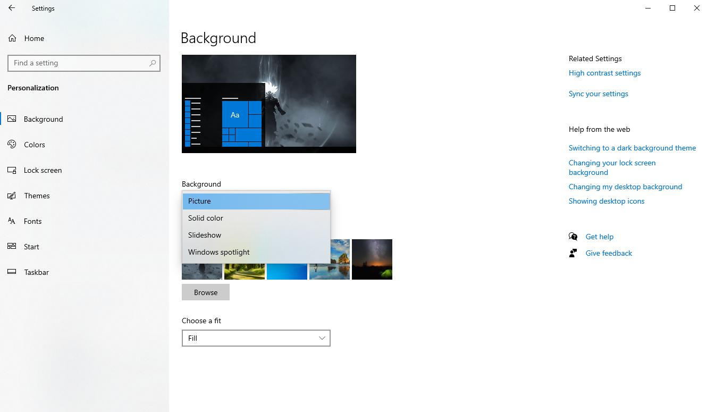Choose Picture from the Background dropdown

256,201
